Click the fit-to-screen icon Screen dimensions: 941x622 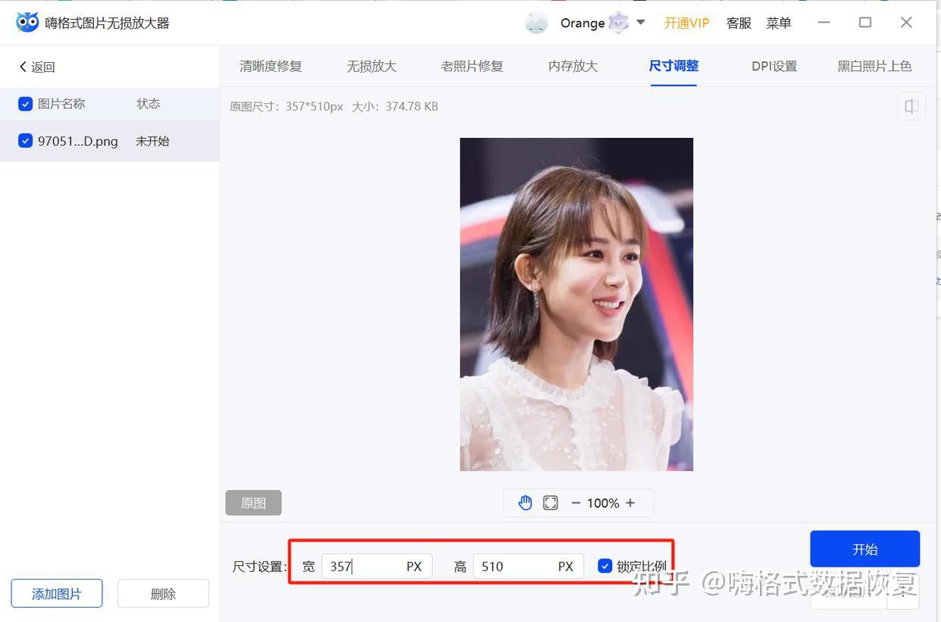tap(550, 502)
